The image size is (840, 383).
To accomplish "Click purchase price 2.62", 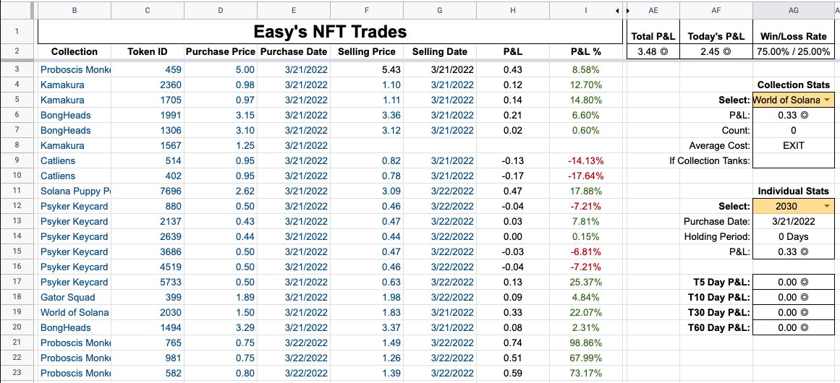I will 221,191.
